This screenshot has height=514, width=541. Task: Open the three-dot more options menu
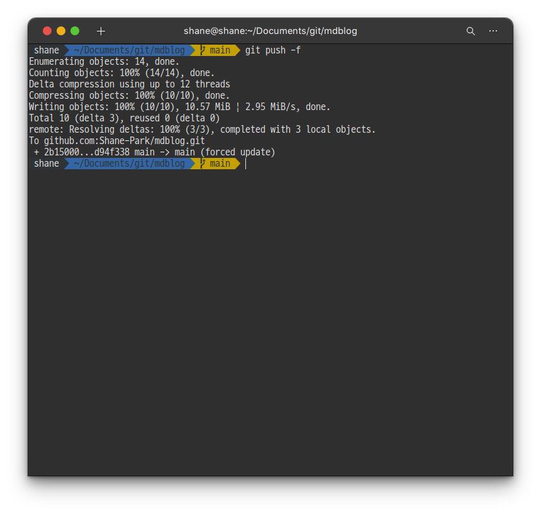[x=493, y=31]
